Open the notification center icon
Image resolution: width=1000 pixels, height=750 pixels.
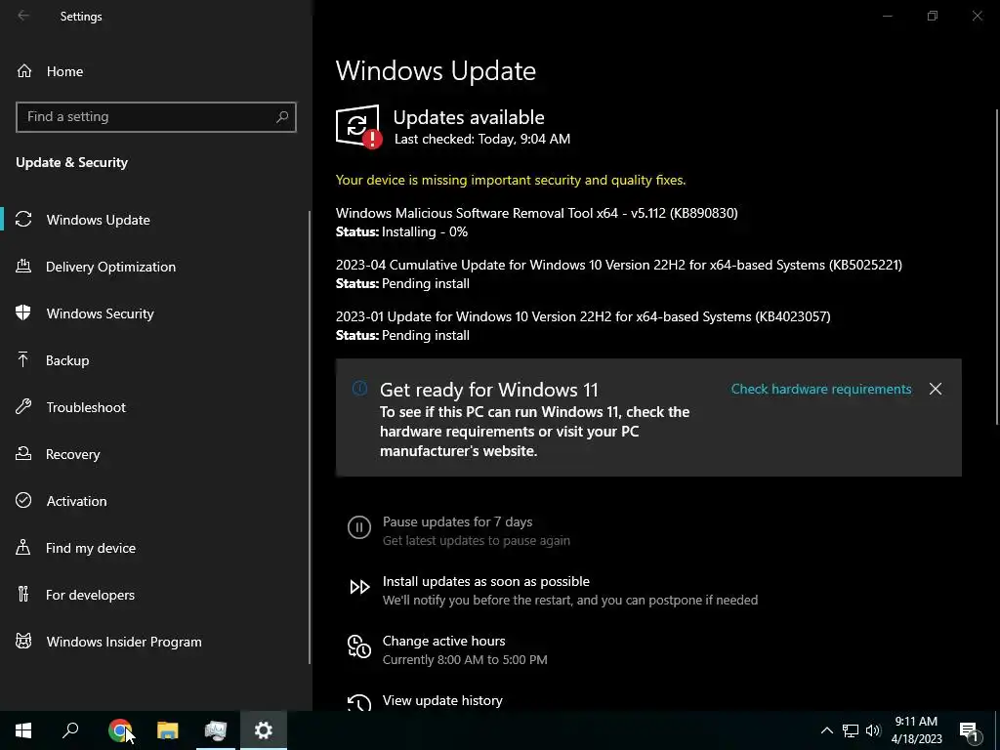[969, 730]
